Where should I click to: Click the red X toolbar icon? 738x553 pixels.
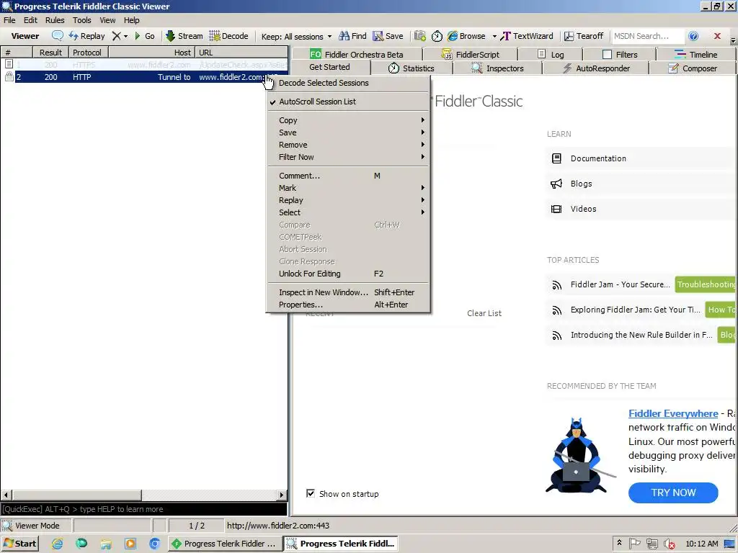click(717, 36)
